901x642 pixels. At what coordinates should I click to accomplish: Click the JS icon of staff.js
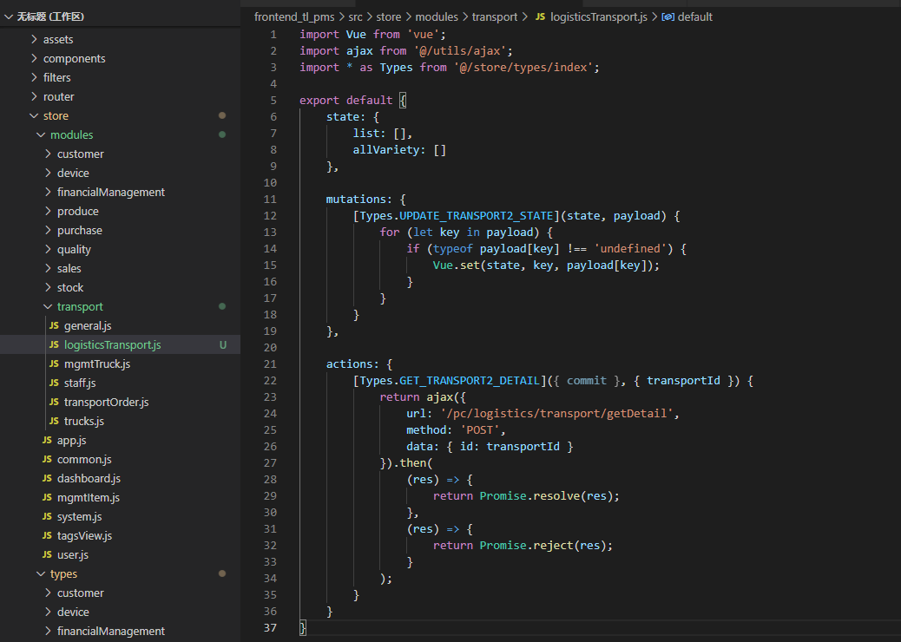55,383
